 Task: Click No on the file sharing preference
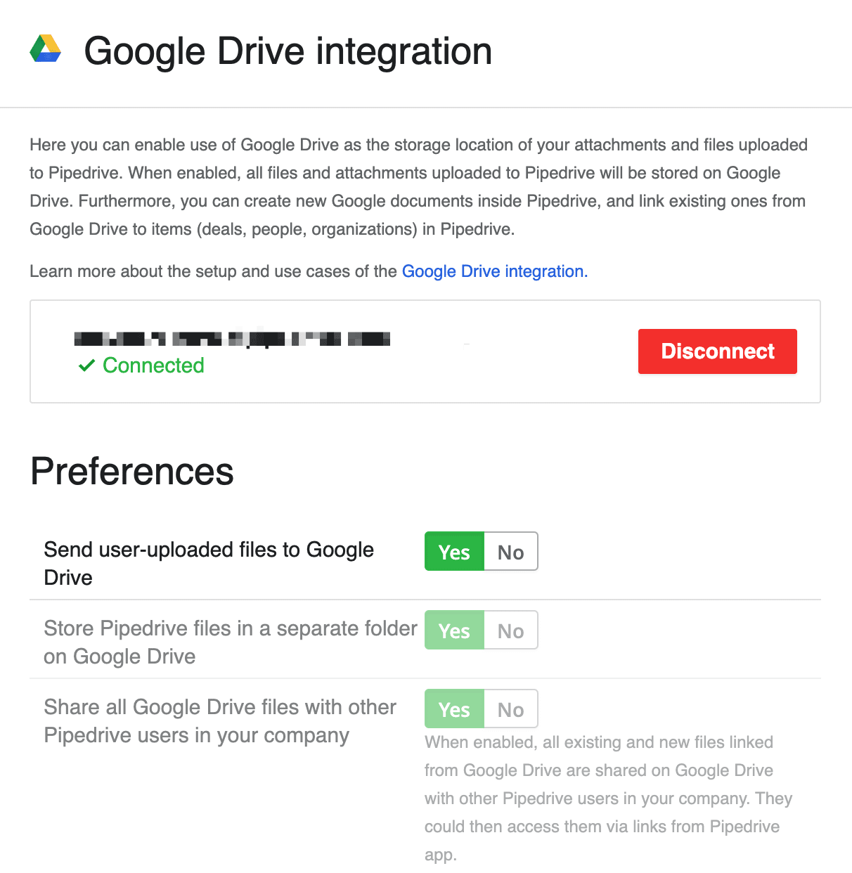coord(510,709)
